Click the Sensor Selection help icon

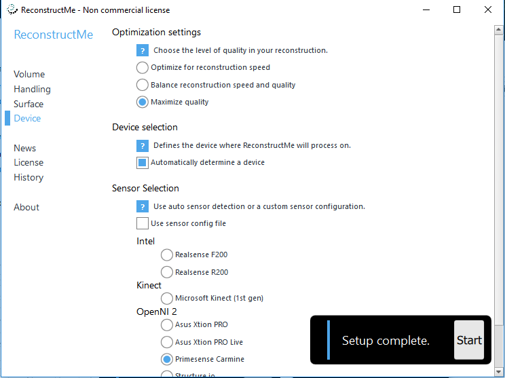click(x=143, y=206)
